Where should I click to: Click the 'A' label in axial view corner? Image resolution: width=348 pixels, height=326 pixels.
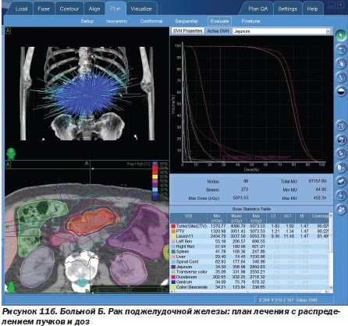click(8, 165)
